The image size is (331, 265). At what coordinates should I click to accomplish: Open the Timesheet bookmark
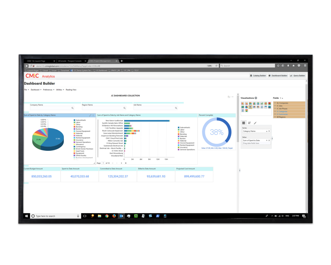(63, 71)
